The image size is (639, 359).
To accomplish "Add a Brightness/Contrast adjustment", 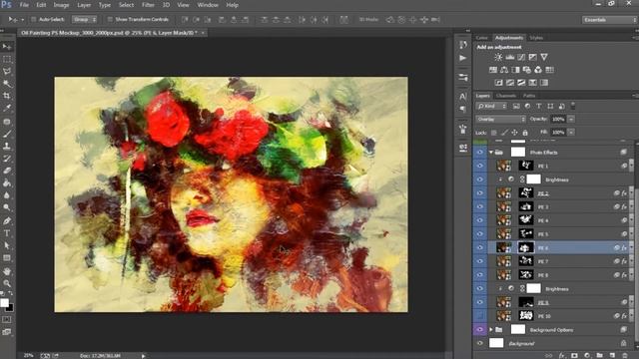I will (498, 58).
